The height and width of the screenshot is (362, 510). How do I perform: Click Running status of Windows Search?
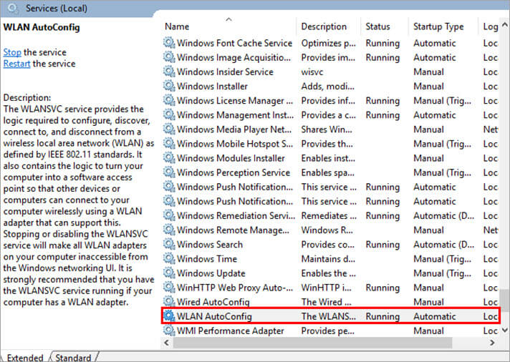pos(382,245)
